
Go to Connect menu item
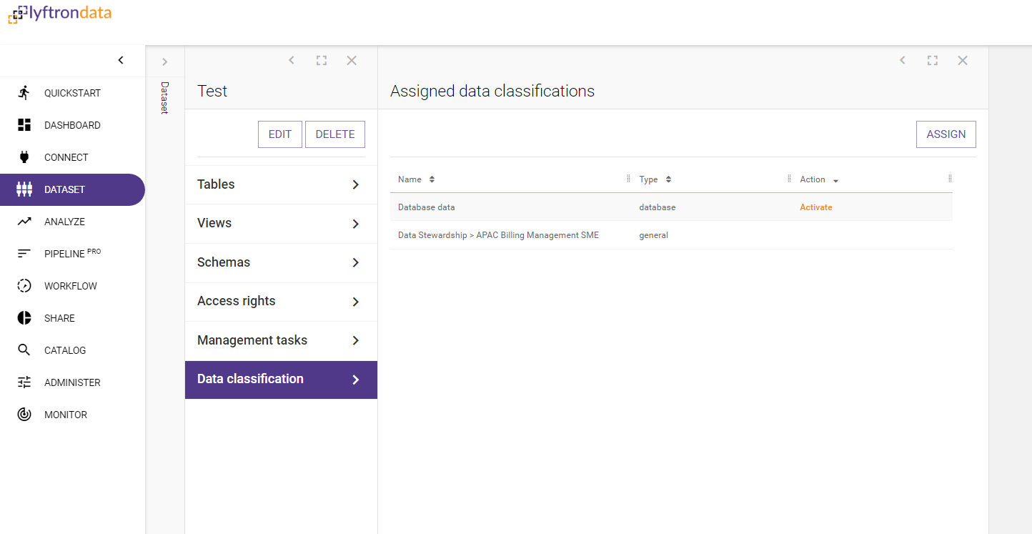click(72, 157)
